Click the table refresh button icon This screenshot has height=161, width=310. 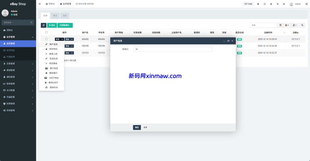point(44,25)
